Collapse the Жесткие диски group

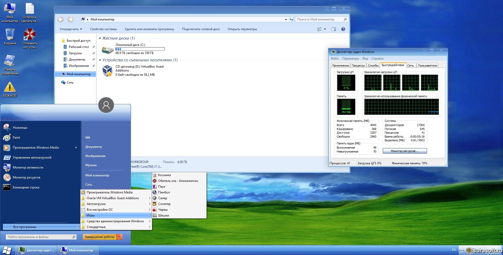100,38
